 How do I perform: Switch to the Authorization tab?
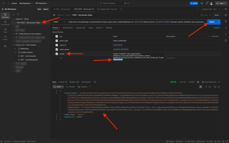[x=68, y=28]
